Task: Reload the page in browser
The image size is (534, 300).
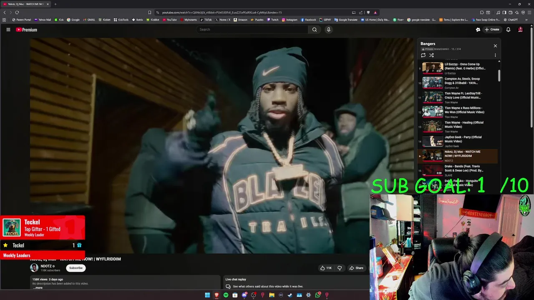Action: [x=17, y=12]
